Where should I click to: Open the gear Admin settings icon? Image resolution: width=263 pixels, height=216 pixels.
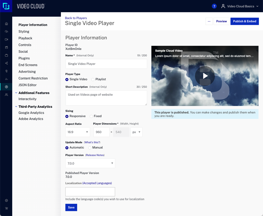click(x=6, y=201)
